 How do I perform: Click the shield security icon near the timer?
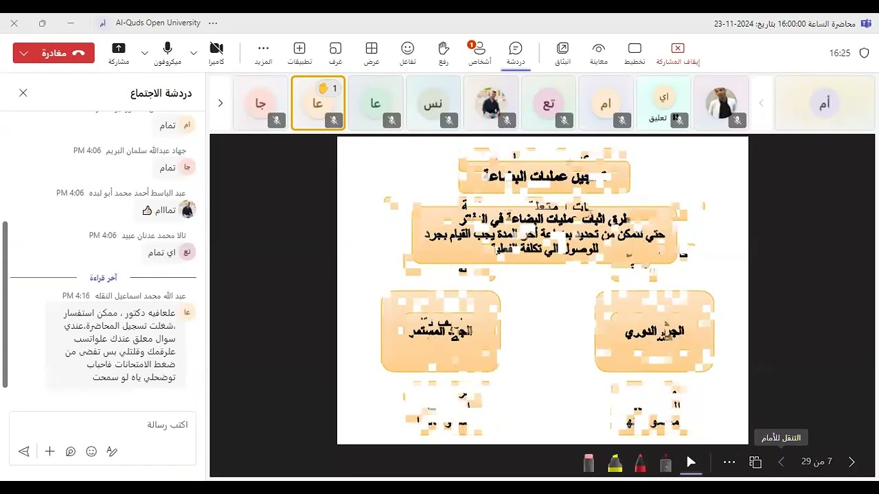tap(864, 53)
